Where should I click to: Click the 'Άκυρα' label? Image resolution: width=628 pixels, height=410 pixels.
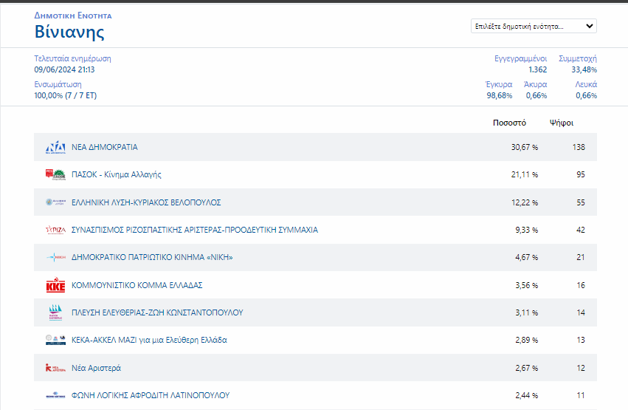coord(535,84)
